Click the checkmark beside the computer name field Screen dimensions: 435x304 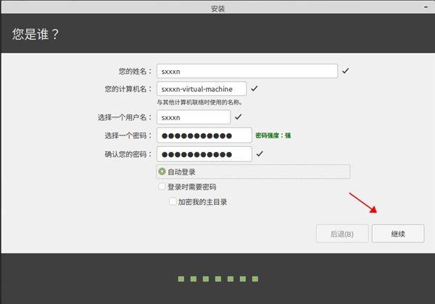tap(254, 89)
